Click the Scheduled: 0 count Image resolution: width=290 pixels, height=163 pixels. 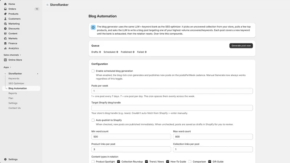click(111, 52)
